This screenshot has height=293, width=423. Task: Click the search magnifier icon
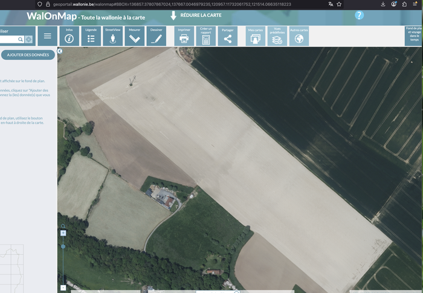(x=20, y=39)
